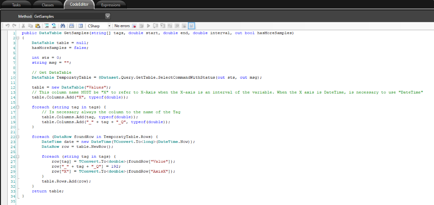This screenshot has width=434, height=205.
Task: Click the No errors status label
Action: coord(122,26)
